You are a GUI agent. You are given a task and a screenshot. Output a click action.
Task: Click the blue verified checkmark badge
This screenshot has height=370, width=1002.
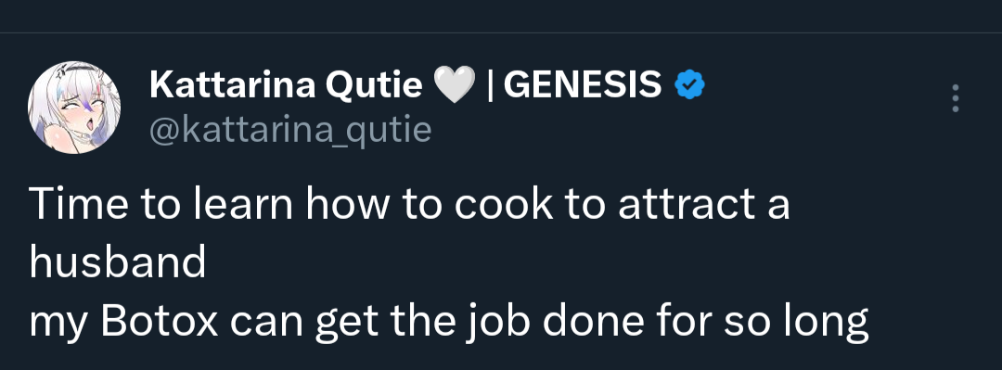(689, 85)
